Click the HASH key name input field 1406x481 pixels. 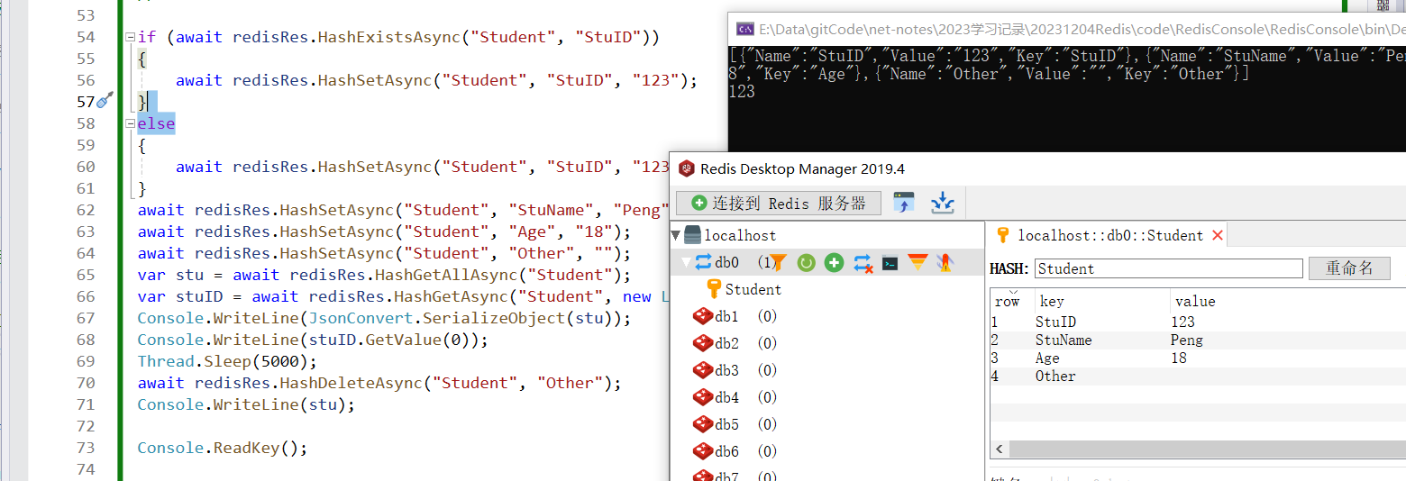1169,268
